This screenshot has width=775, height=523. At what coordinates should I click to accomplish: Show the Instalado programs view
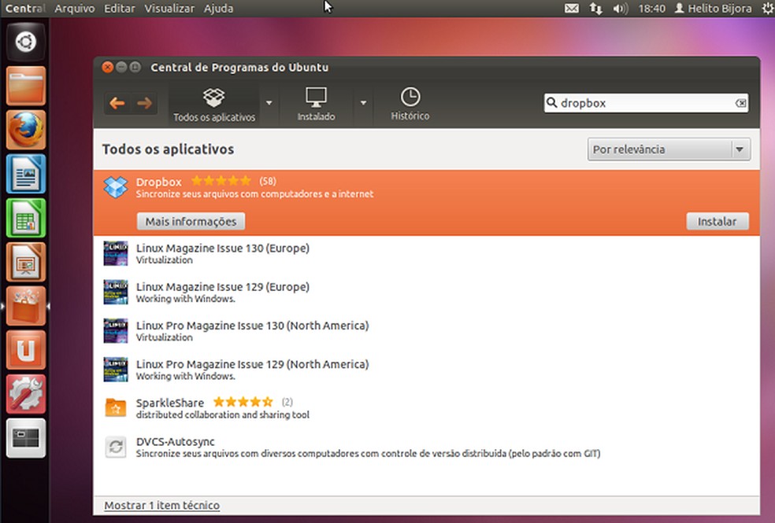(x=317, y=105)
